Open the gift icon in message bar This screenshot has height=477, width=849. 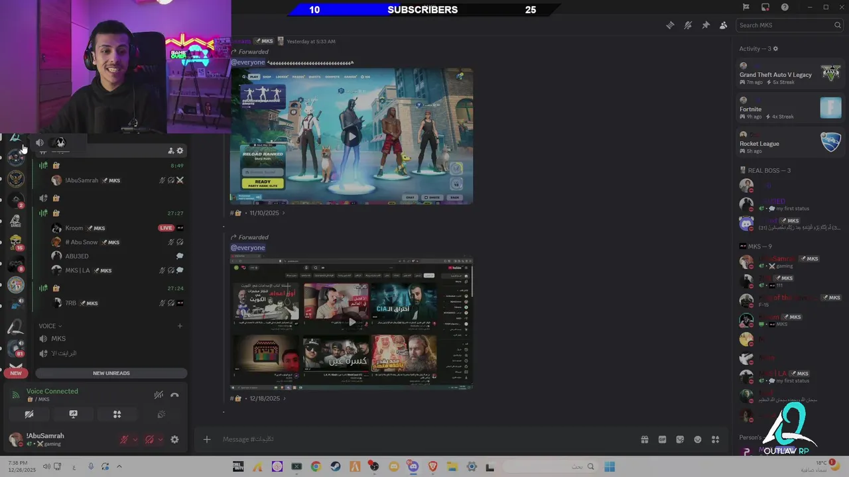644,439
